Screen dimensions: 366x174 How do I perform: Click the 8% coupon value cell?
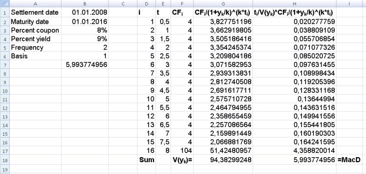85,31
